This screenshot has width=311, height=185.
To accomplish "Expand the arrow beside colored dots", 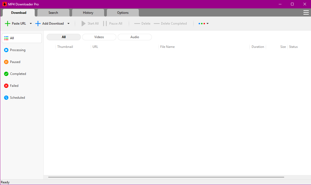I will 208,24.
